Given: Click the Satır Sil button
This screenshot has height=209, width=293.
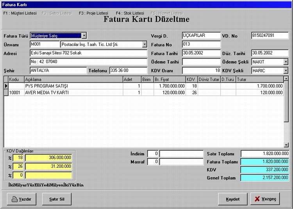Looking at the screenshot, I should [x=57, y=199].
